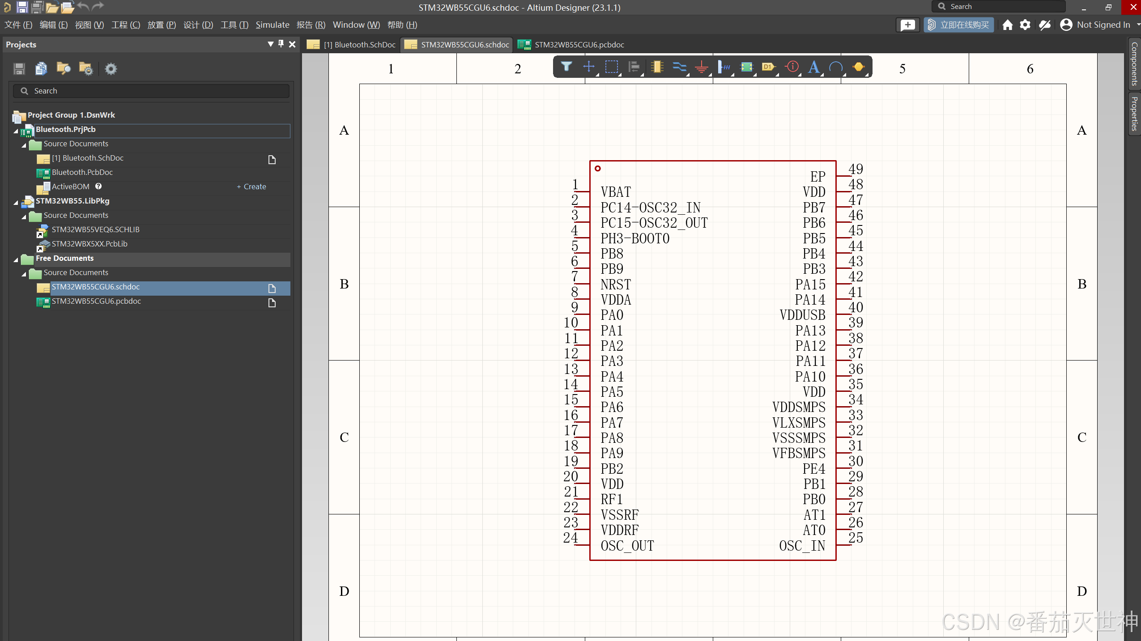Toggle the Projects panel pin icon
The height and width of the screenshot is (641, 1141).
(x=281, y=44)
